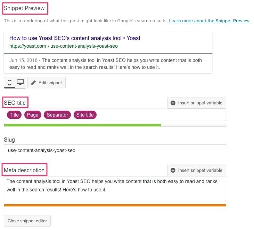Click plus icon beside Meta description variable button
Image resolution: width=254 pixels, height=230 pixels.
173,170
